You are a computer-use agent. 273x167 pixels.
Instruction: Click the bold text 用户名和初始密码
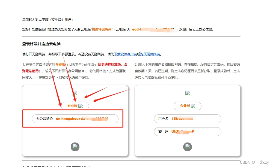click(x=168, y=65)
